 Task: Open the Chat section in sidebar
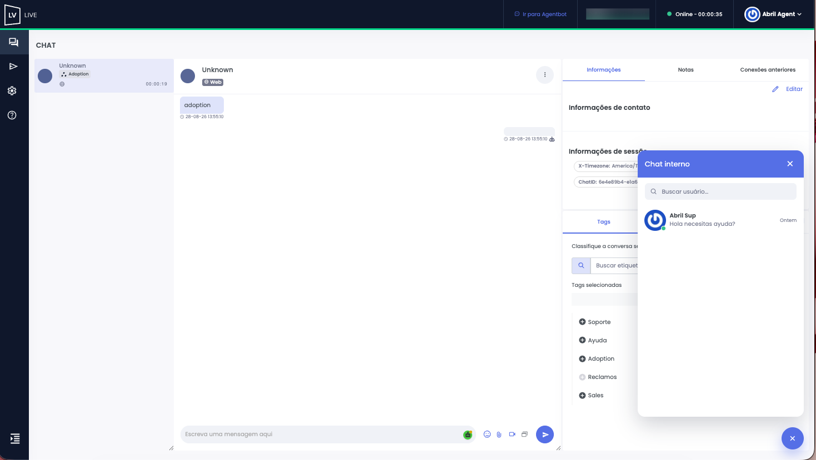[13, 42]
